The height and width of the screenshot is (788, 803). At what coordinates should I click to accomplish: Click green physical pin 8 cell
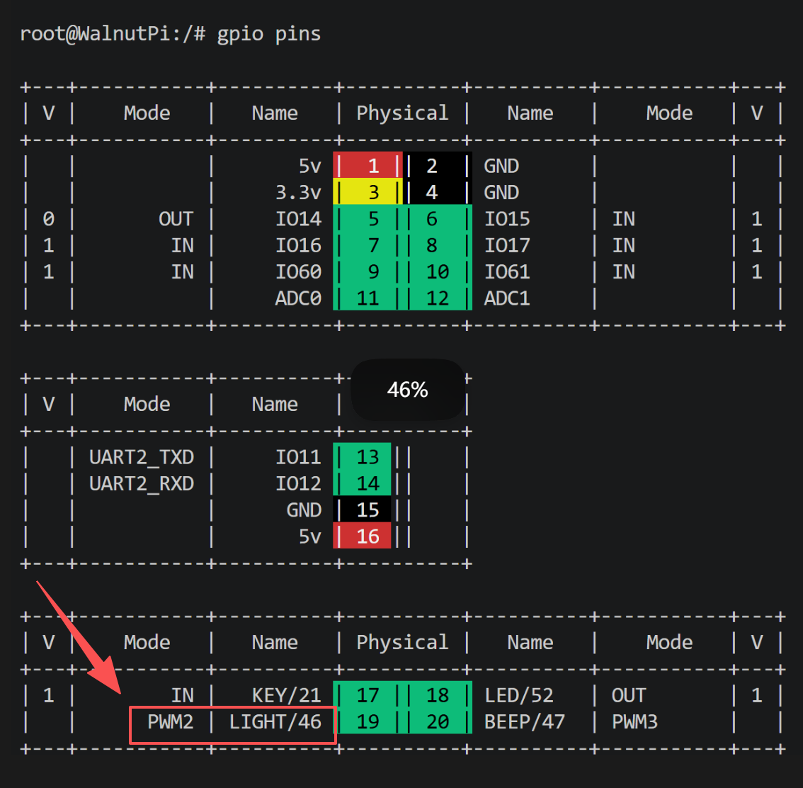pyautogui.click(x=438, y=245)
